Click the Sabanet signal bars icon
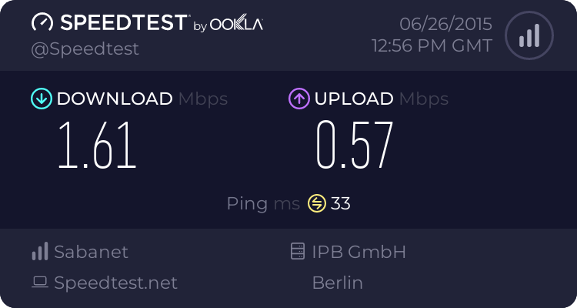The width and height of the screenshot is (577, 308). (x=40, y=252)
